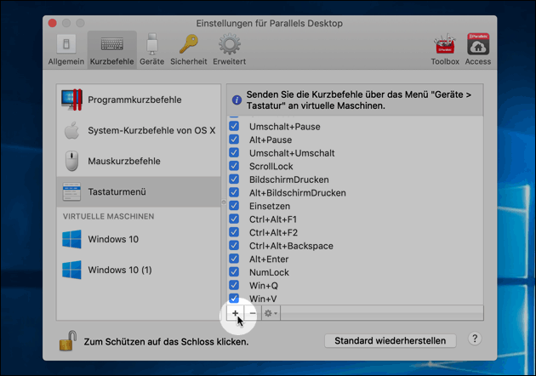Disable the BildschirmDrucken shortcut
Image resolution: width=536 pixels, height=376 pixels.
pos(234,179)
